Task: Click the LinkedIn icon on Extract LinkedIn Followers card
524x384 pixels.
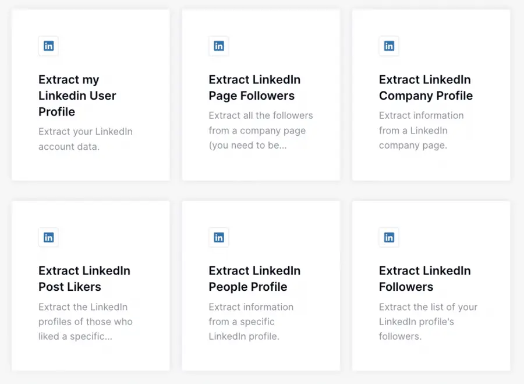Action: pos(388,237)
